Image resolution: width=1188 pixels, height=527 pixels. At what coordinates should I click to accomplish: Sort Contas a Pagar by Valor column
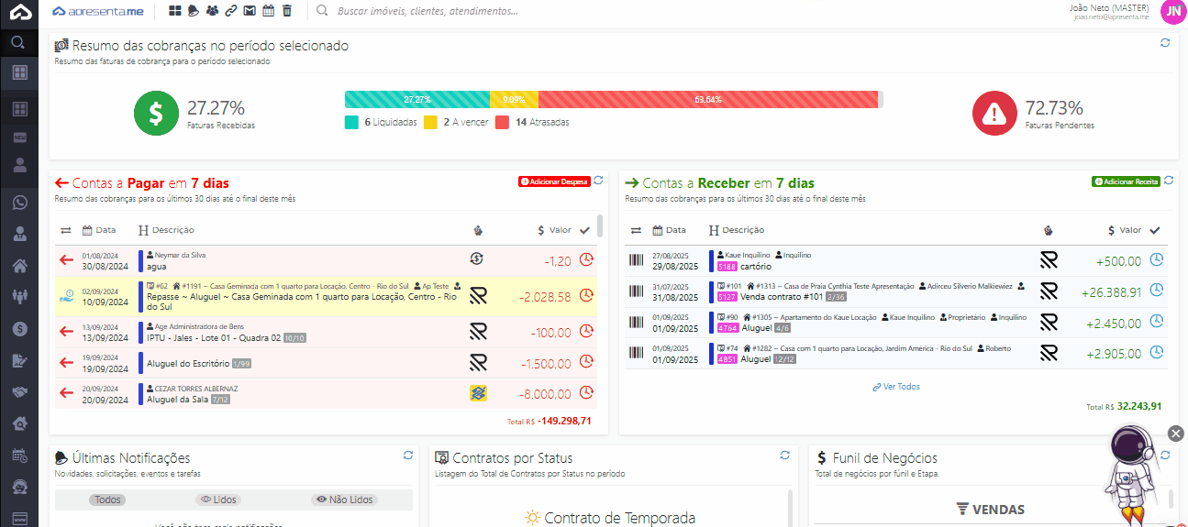(x=554, y=230)
